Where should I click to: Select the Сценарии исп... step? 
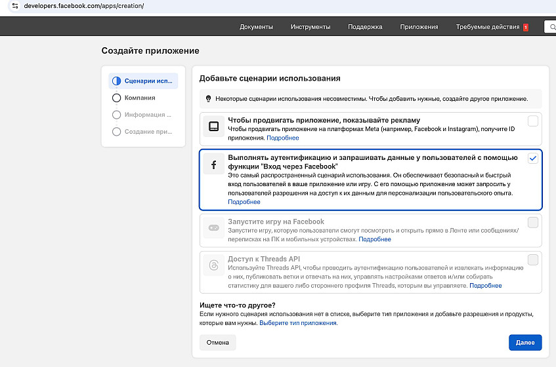pyautogui.click(x=143, y=81)
